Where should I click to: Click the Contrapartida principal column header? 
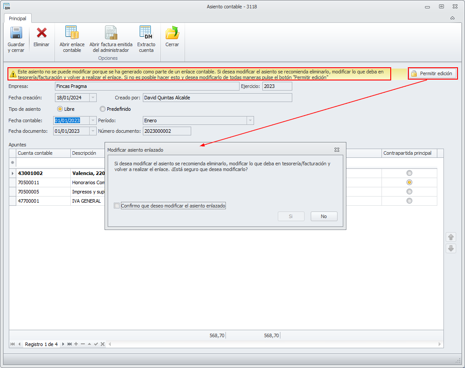(x=409, y=153)
